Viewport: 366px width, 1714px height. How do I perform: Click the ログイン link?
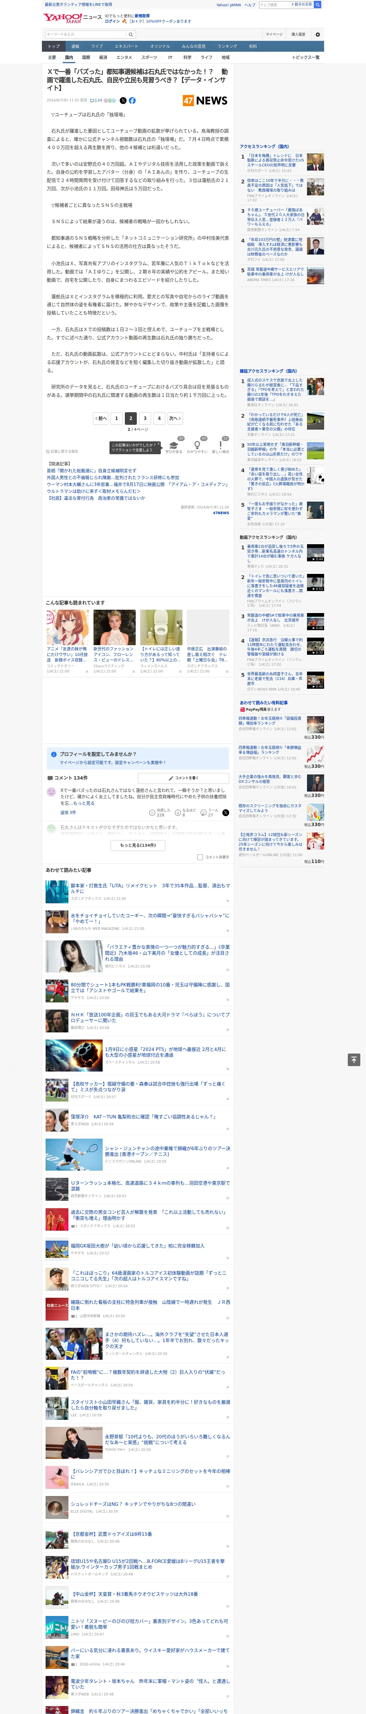click(x=112, y=21)
